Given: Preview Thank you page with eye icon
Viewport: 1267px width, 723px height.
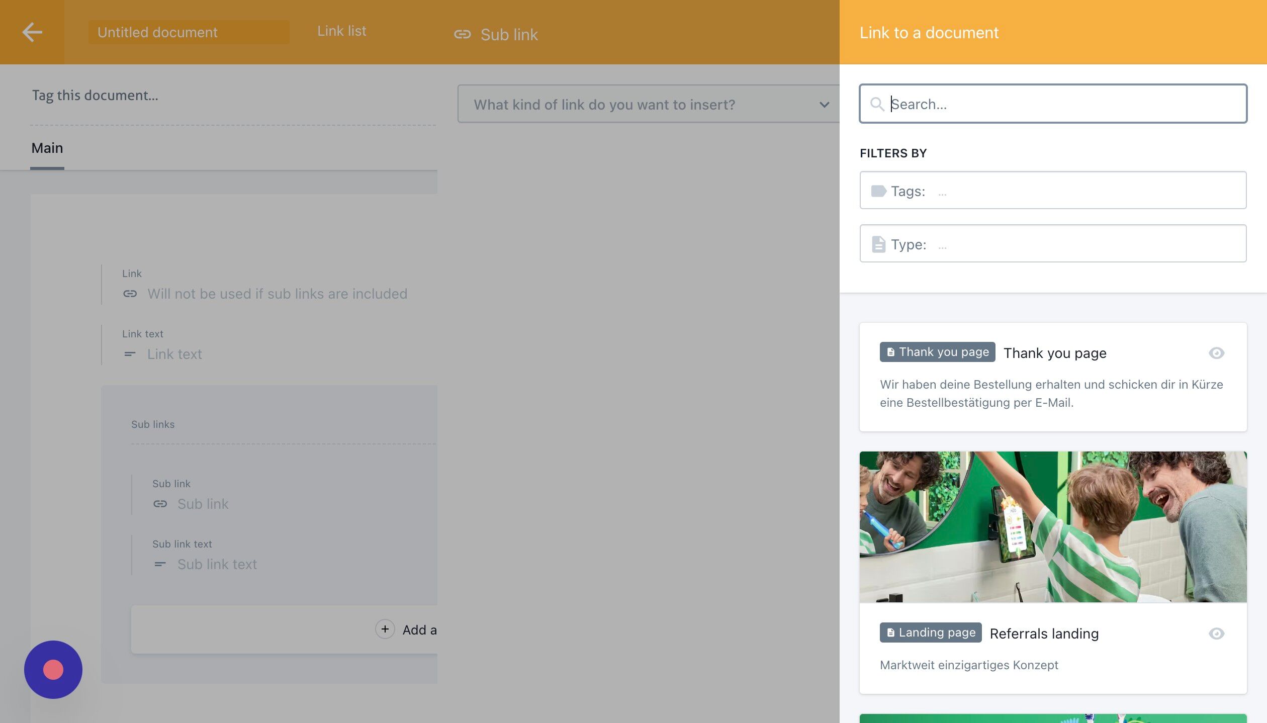Looking at the screenshot, I should point(1216,353).
